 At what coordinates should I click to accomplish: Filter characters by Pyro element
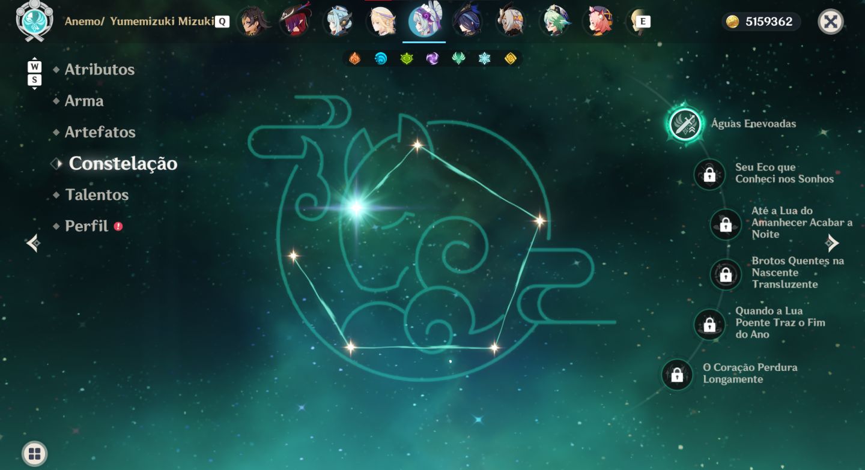355,58
